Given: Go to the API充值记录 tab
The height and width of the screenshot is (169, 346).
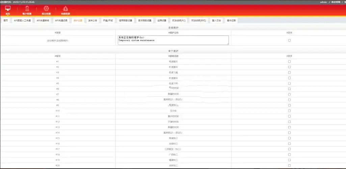Looking at the screenshot, I should pos(61,20).
